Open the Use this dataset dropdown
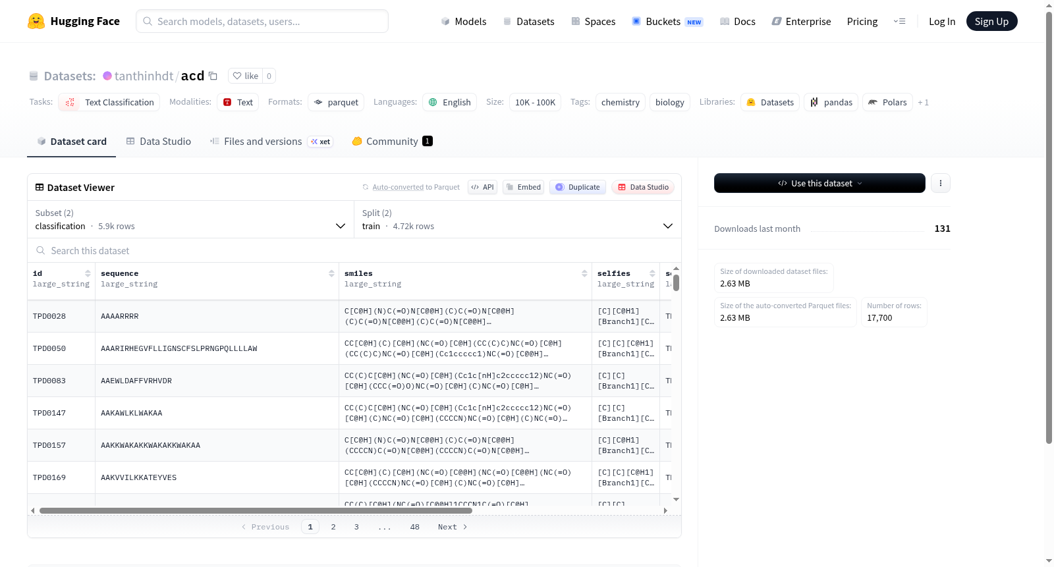Viewport: 1054px width, 567px height. [819, 183]
